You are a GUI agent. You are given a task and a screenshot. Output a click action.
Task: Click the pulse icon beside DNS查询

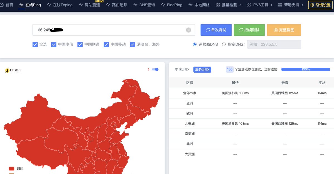tap(135, 5)
